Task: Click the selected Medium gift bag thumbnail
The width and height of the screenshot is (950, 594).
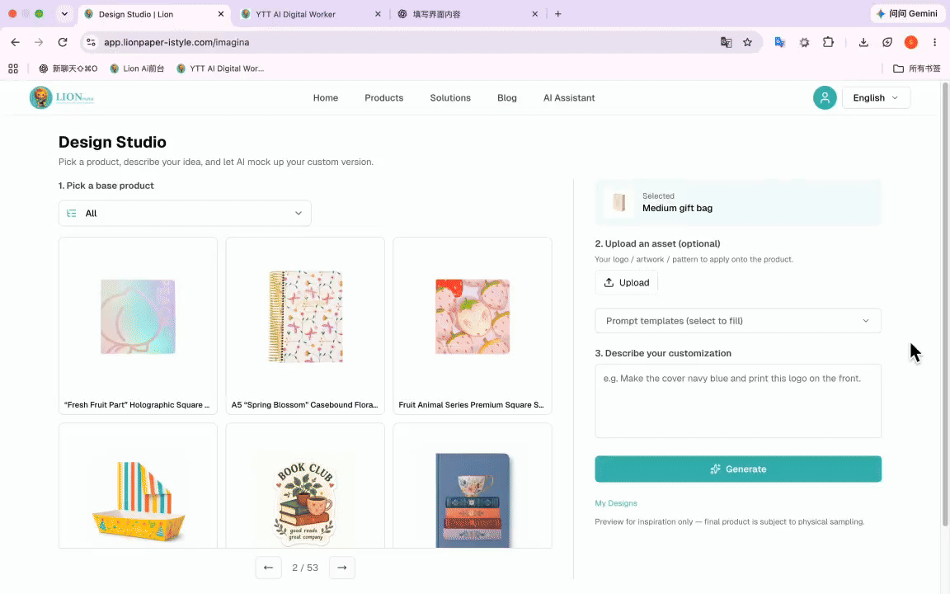Action: tap(619, 202)
